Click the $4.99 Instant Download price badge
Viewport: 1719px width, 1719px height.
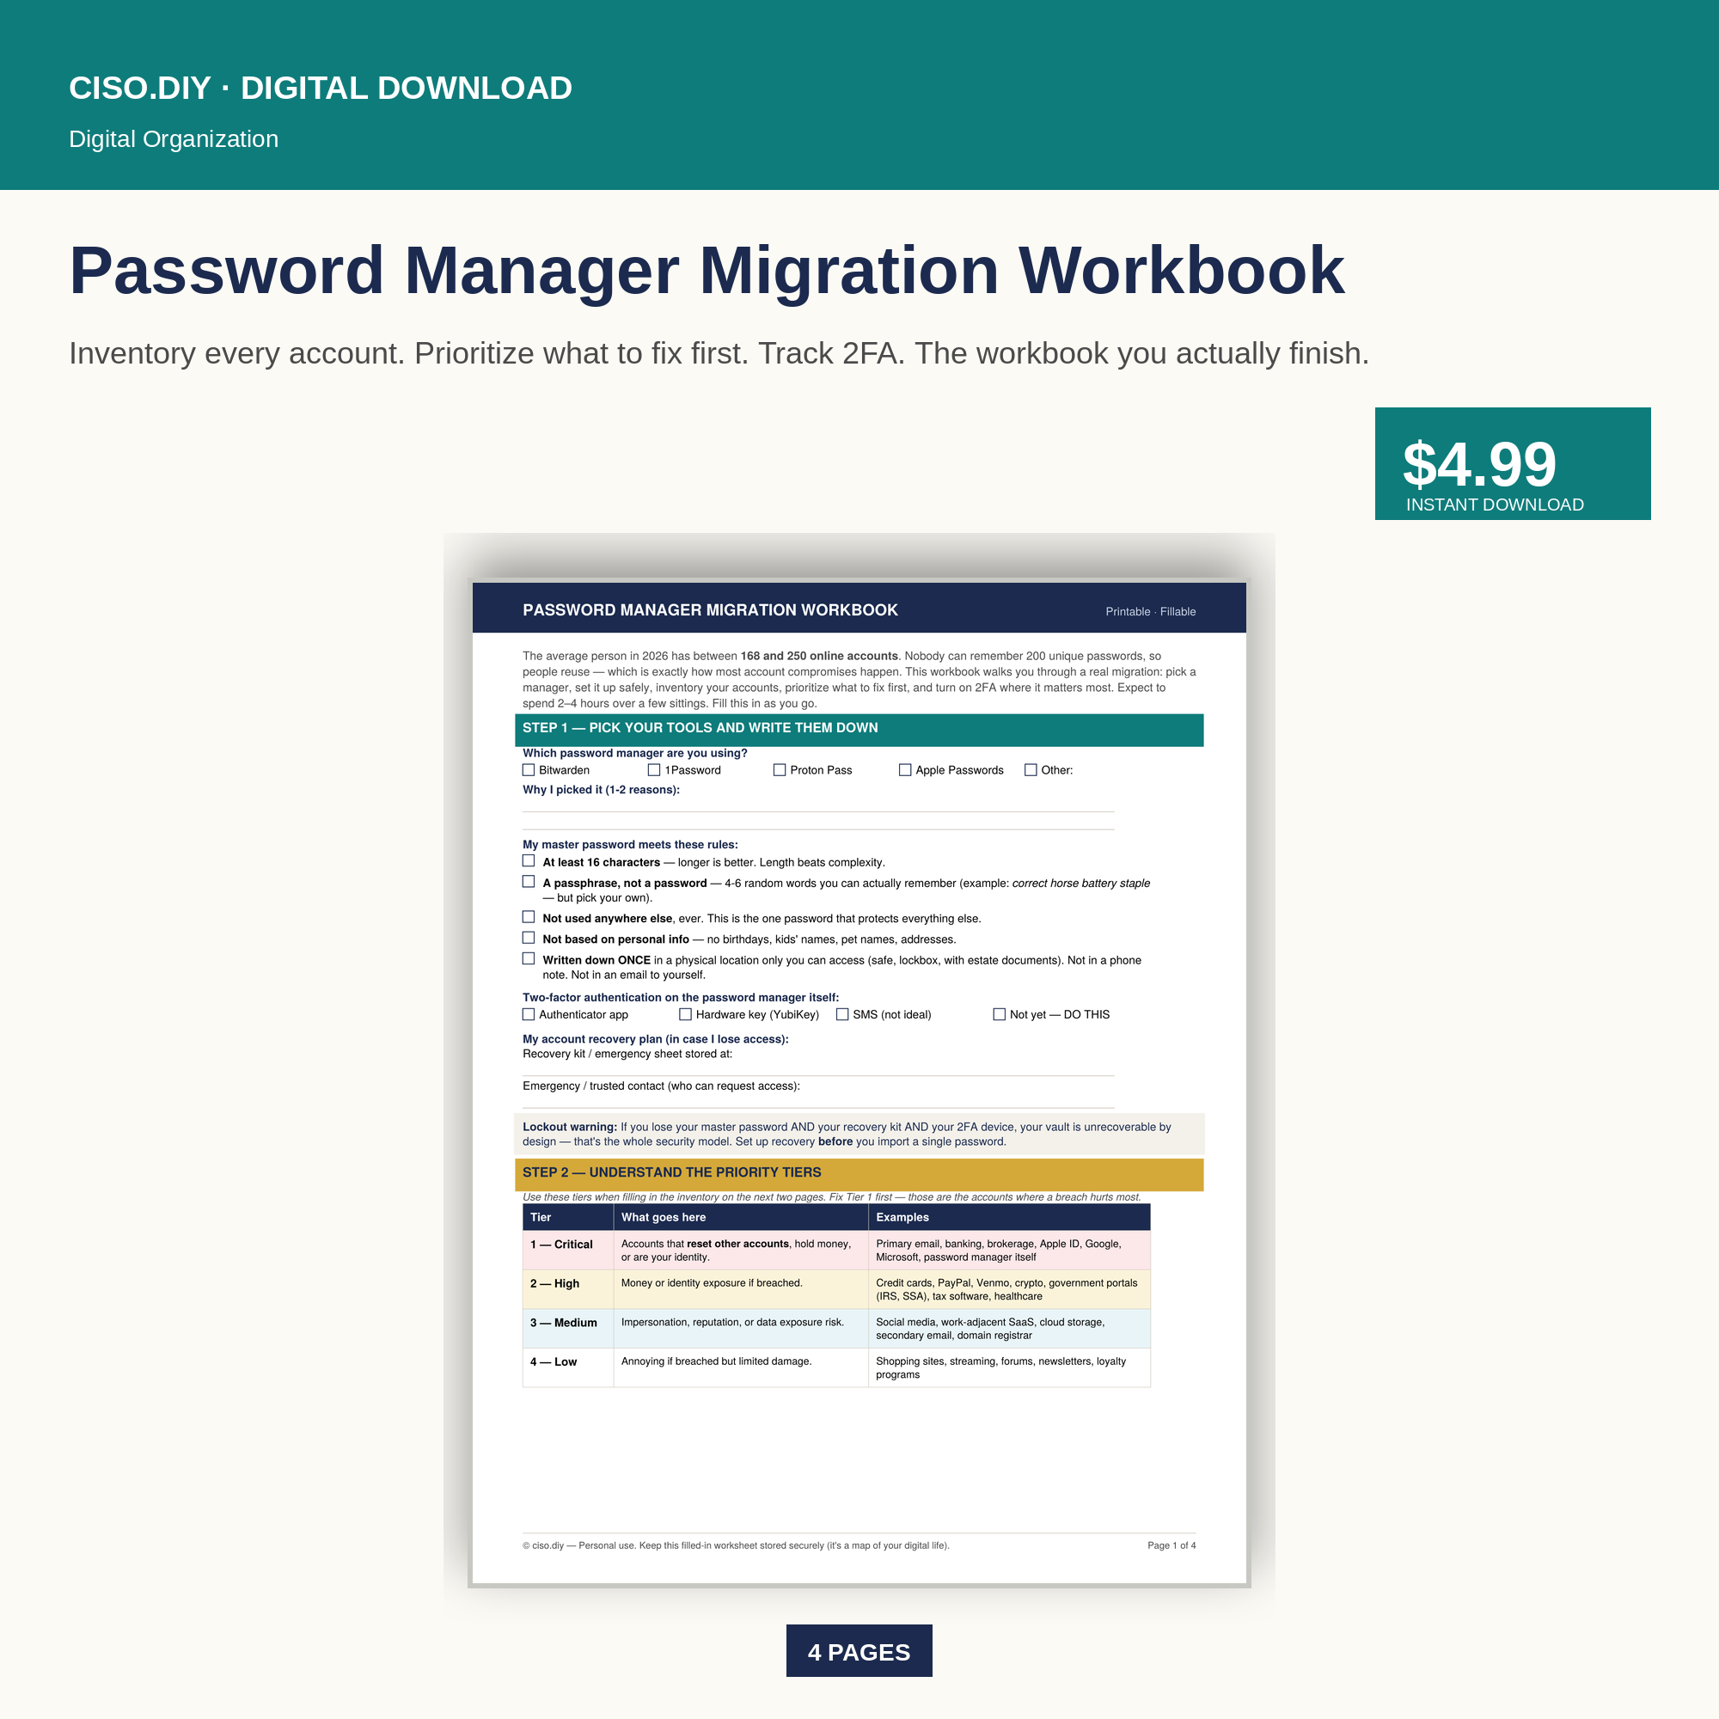1513,463
